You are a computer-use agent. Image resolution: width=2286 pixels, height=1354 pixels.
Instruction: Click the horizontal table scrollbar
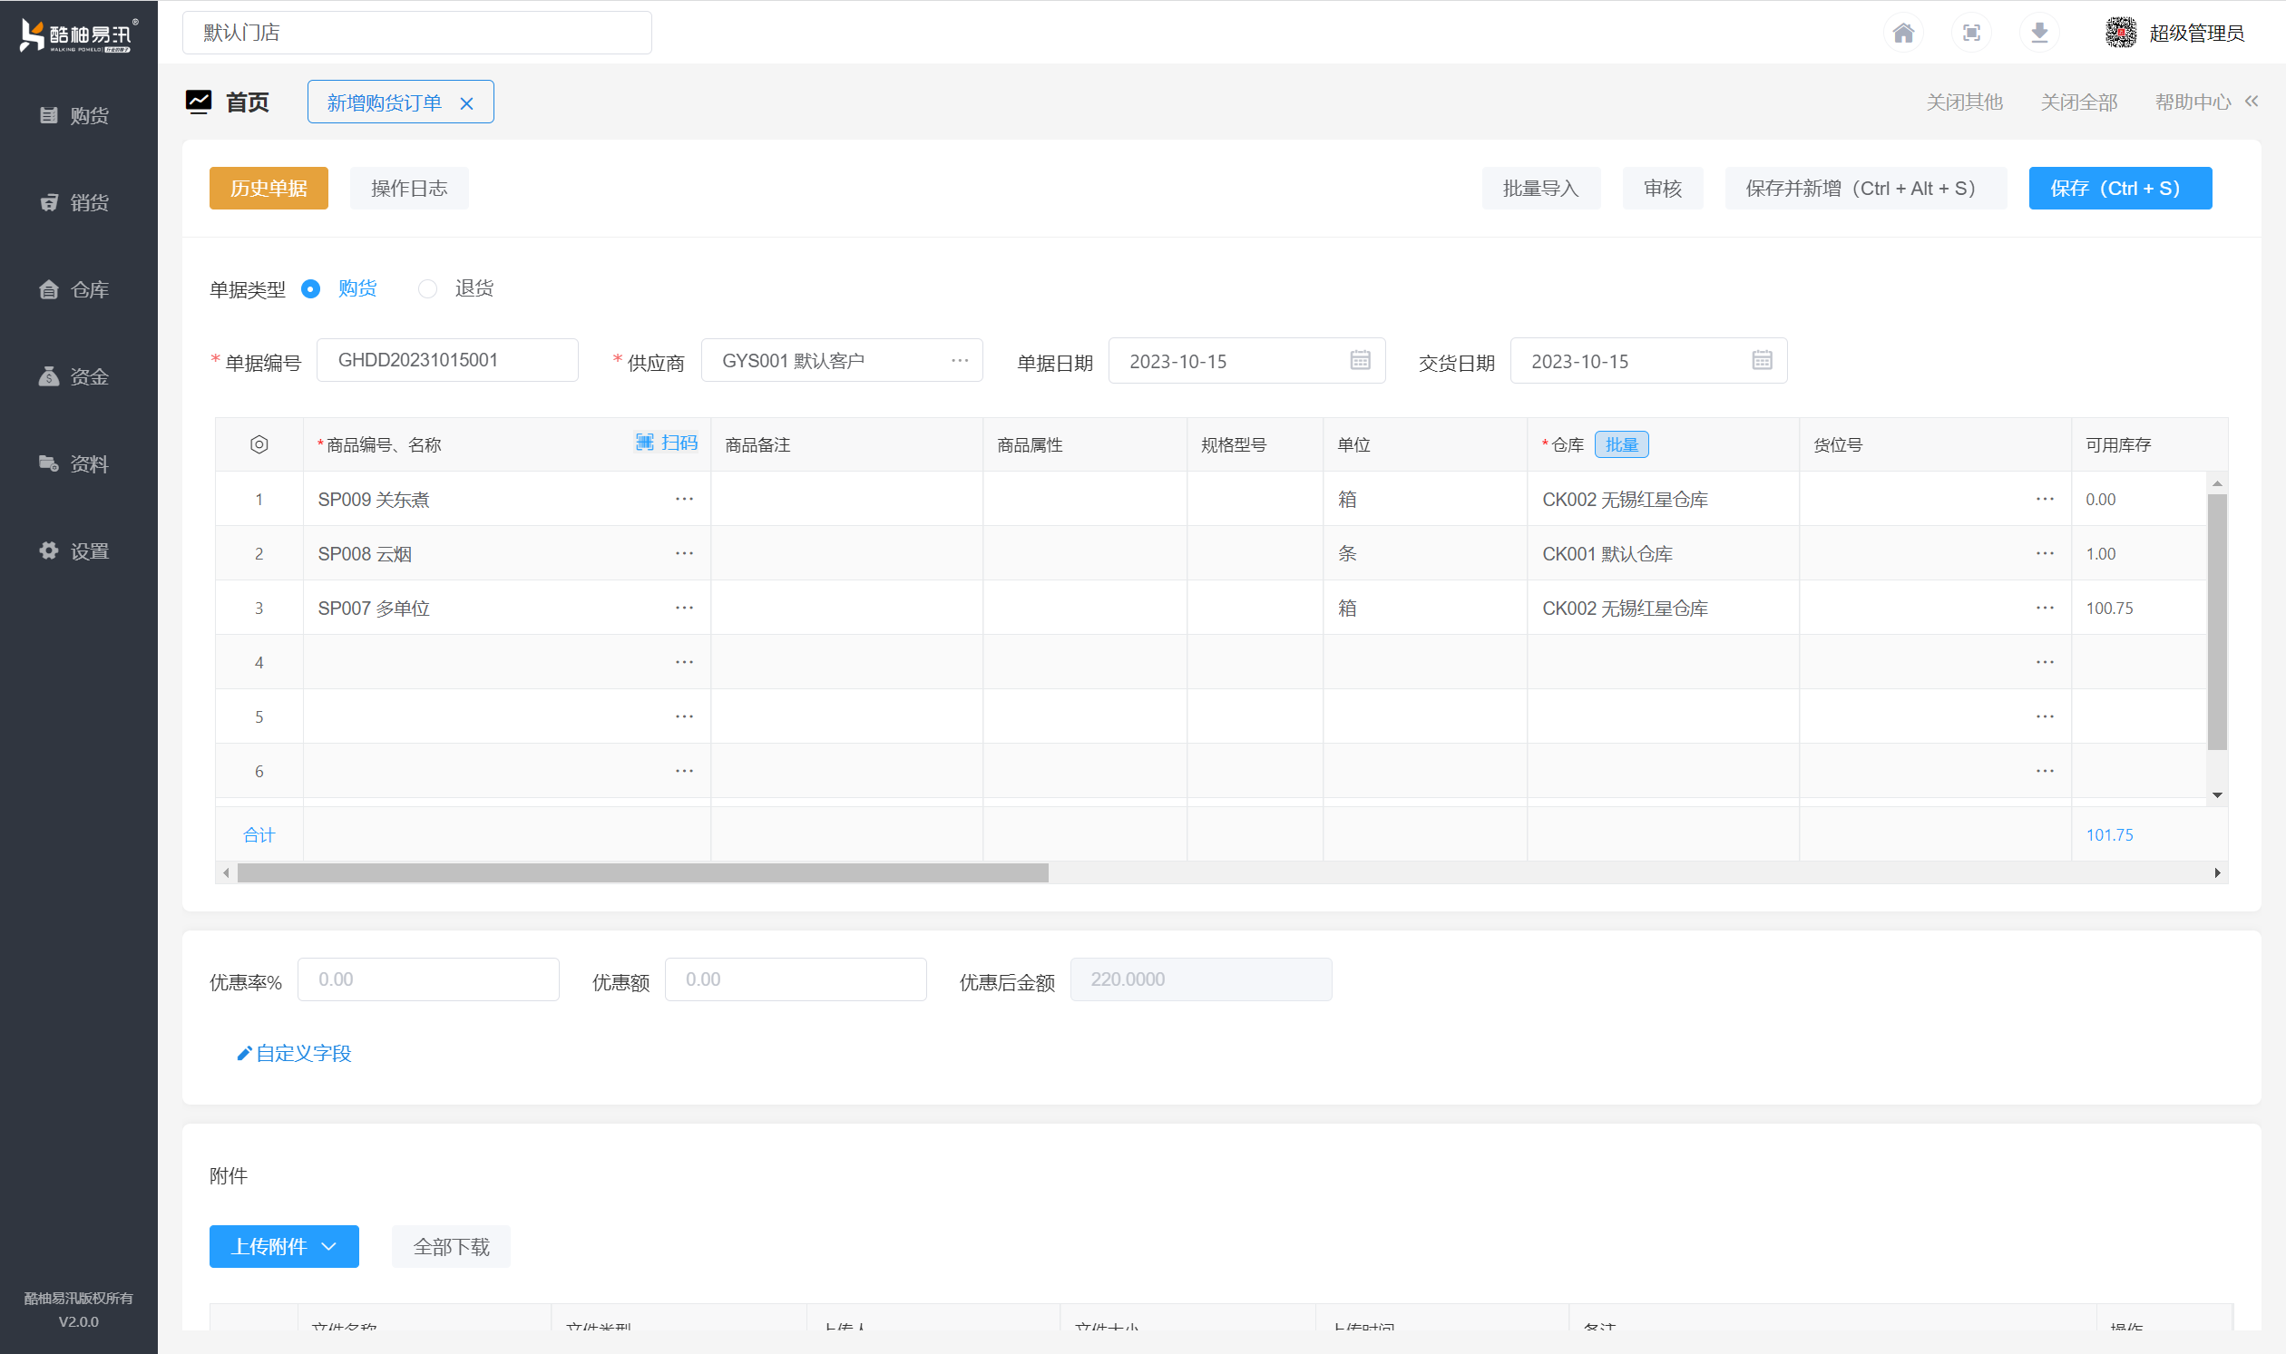[642, 873]
